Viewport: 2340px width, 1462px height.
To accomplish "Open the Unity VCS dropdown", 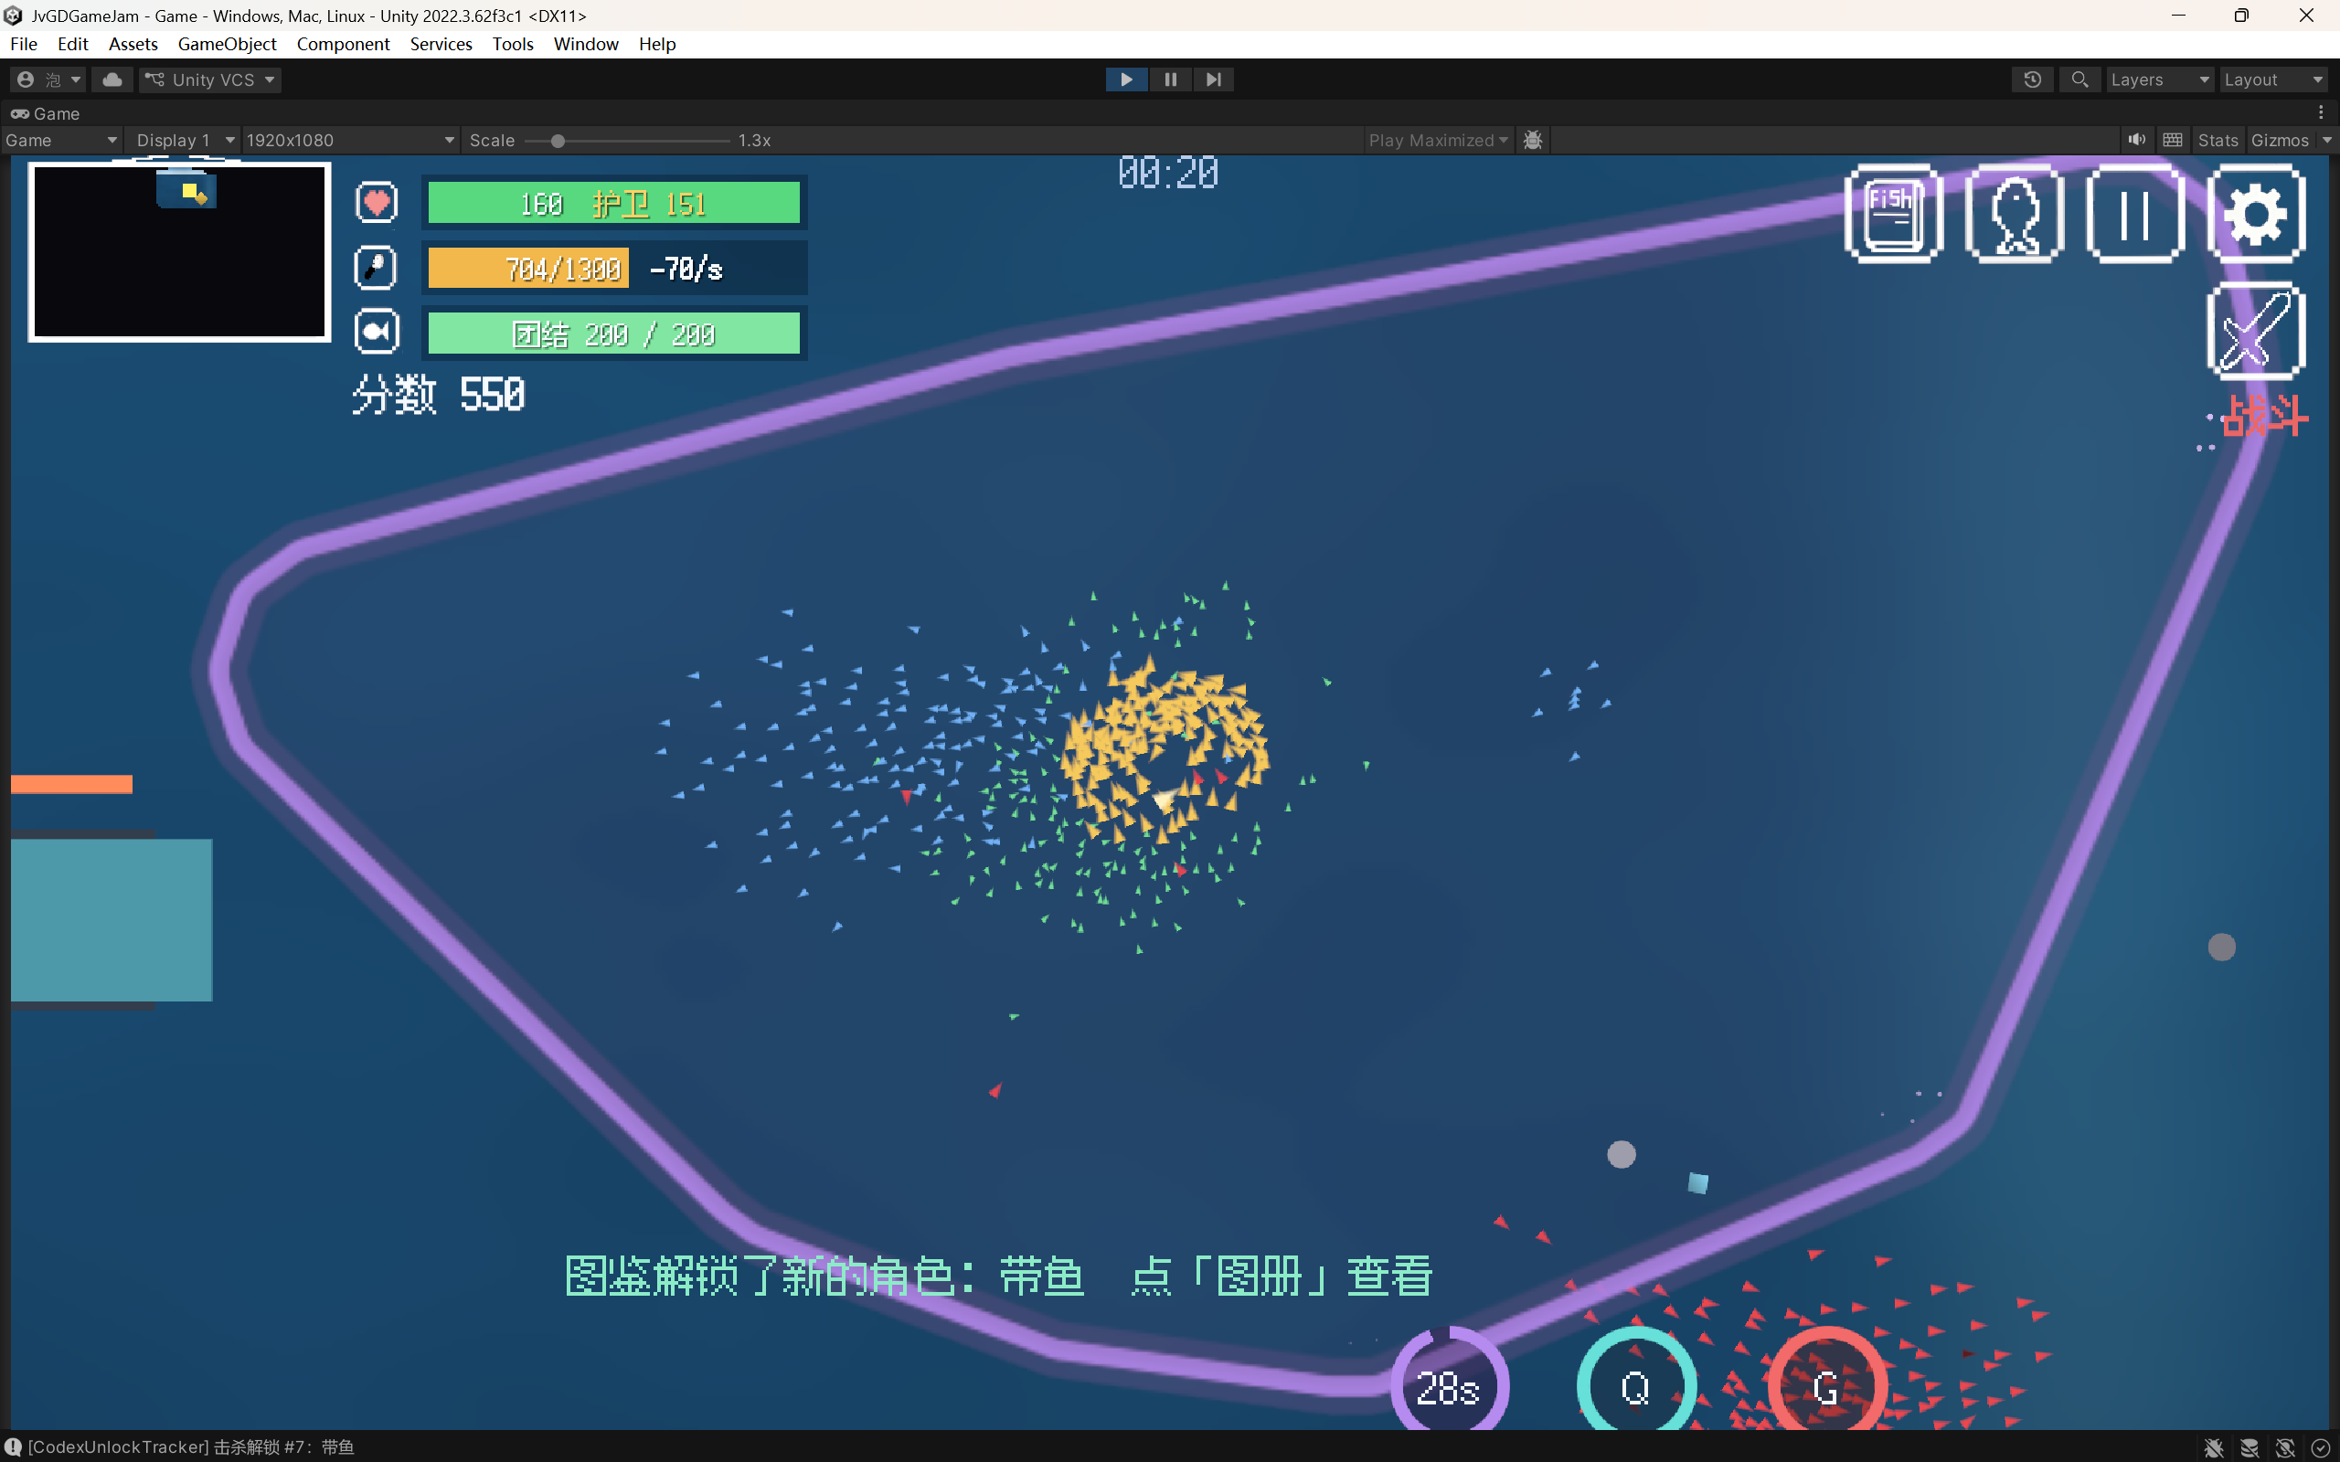I will [x=211, y=79].
